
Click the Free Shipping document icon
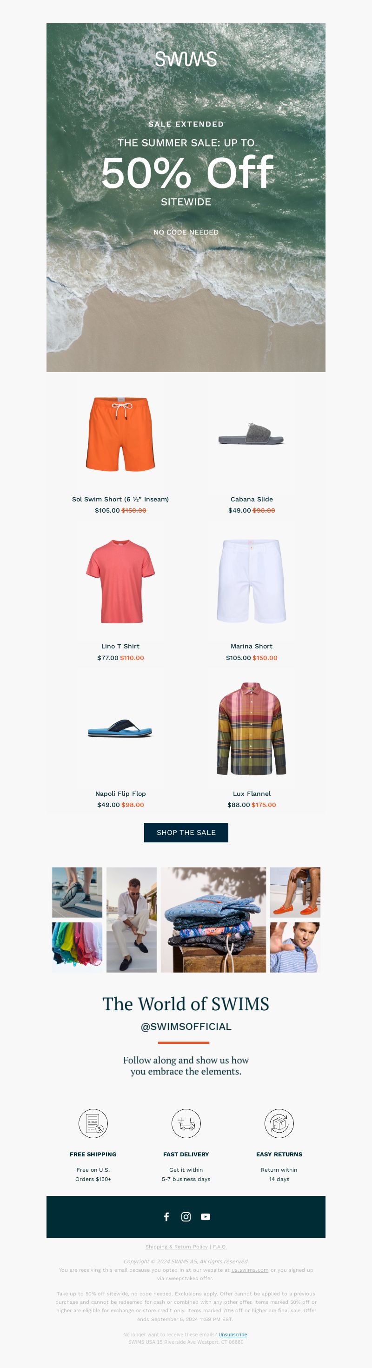pyautogui.click(x=93, y=1123)
